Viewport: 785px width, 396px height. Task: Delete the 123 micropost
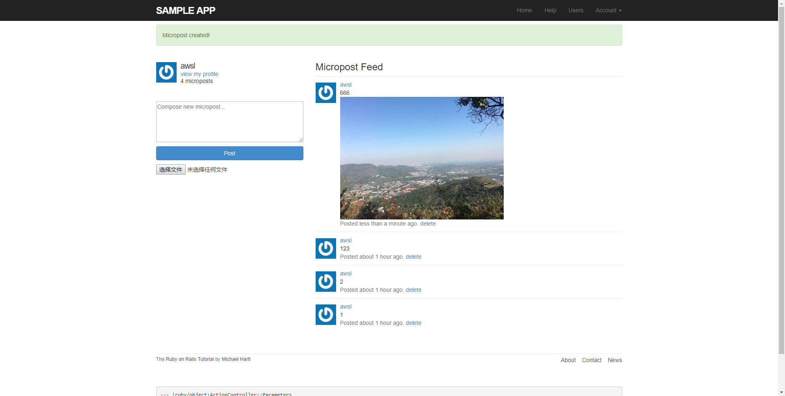414,257
